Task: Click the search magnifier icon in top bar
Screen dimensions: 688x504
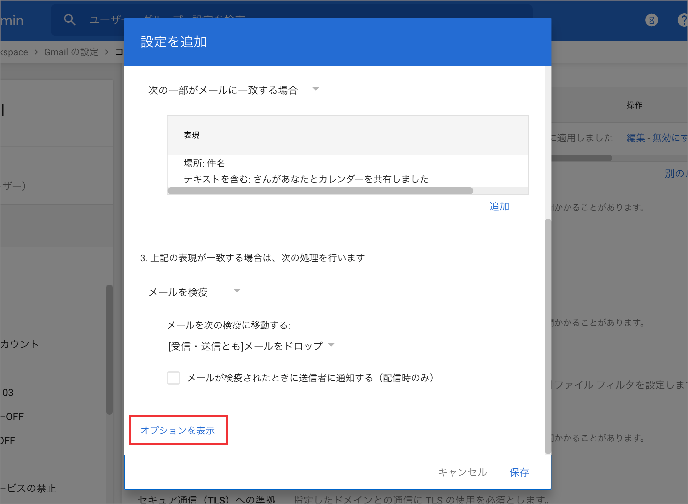Action: point(69,20)
